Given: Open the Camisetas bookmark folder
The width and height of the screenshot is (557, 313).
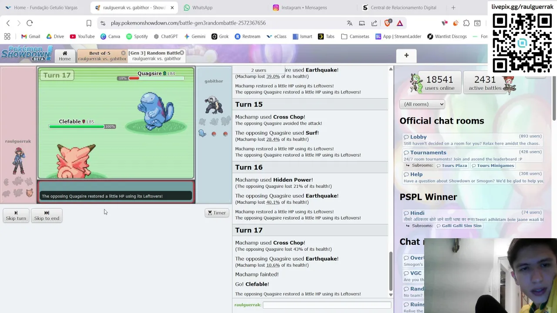Looking at the screenshot, I should coord(355,37).
